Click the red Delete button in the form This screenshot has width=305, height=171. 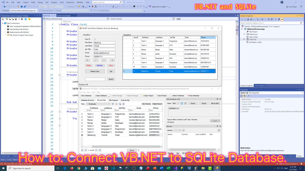coord(89,65)
